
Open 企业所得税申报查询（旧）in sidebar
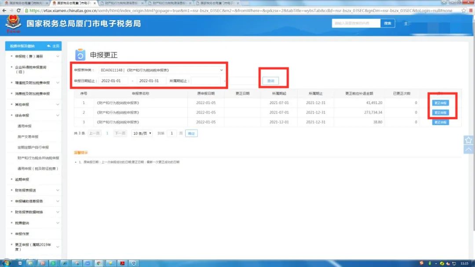(31, 69)
